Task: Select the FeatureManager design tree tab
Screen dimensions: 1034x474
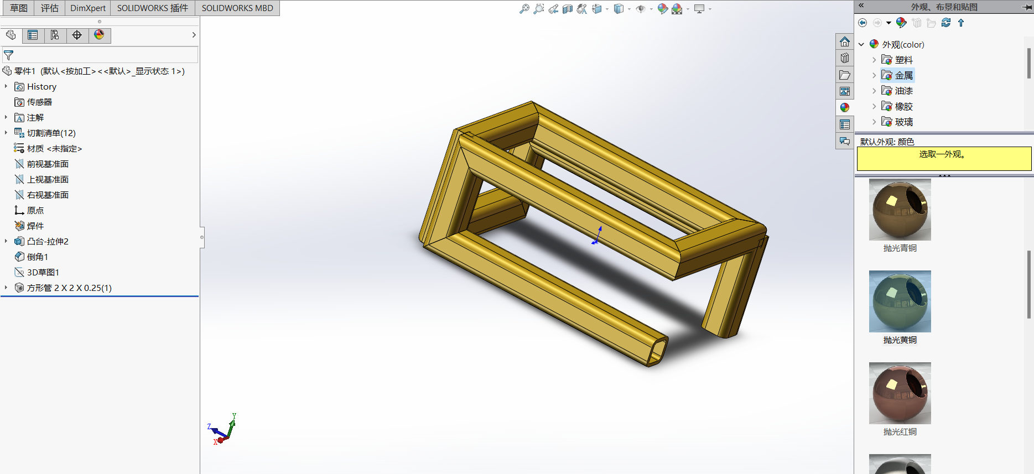Action: 11,35
